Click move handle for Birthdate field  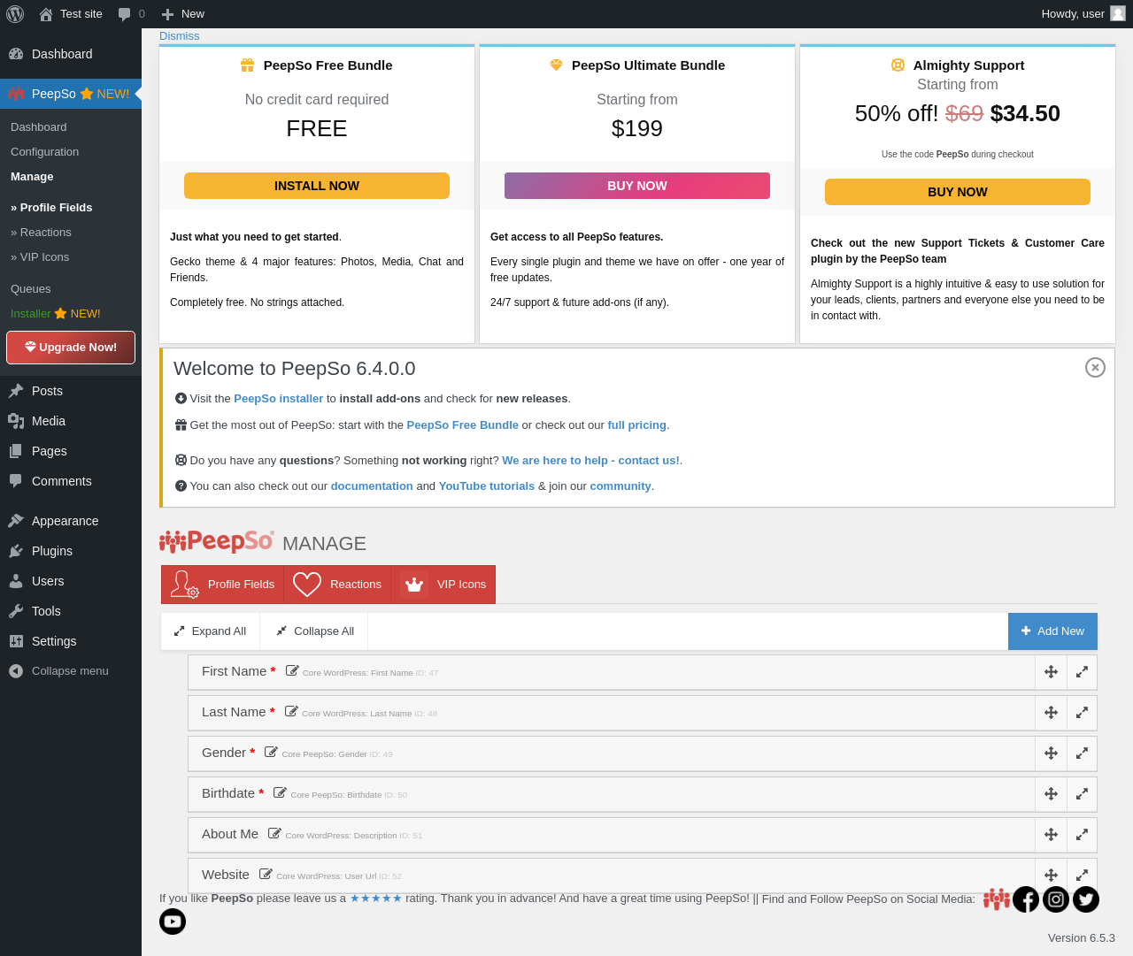click(1051, 794)
